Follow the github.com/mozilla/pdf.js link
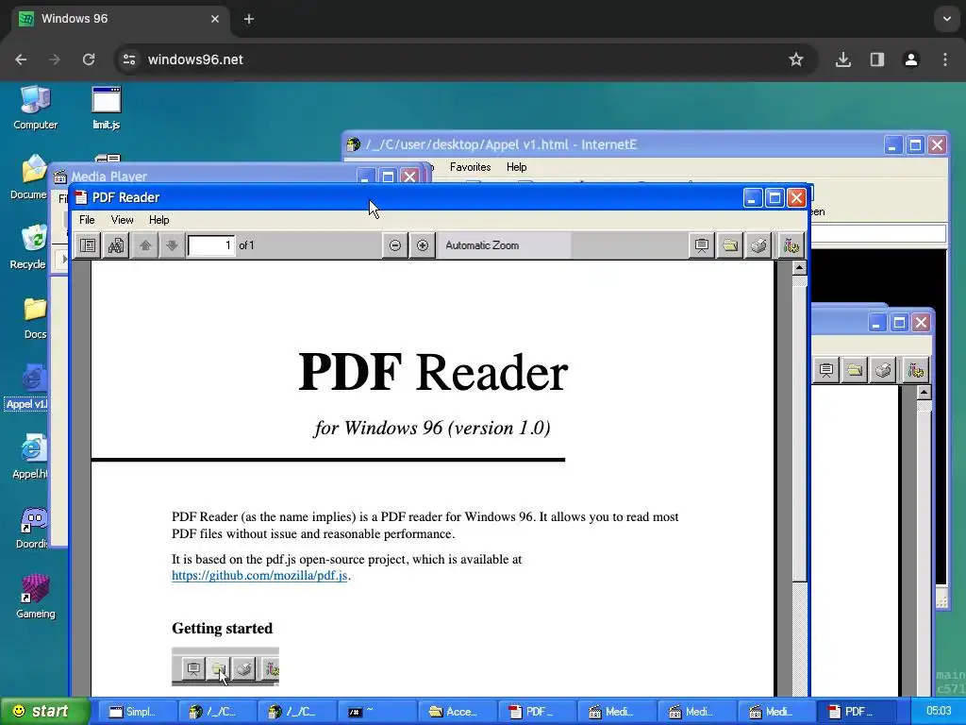Image resolution: width=966 pixels, height=725 pixels. click(x=259, y=576)
